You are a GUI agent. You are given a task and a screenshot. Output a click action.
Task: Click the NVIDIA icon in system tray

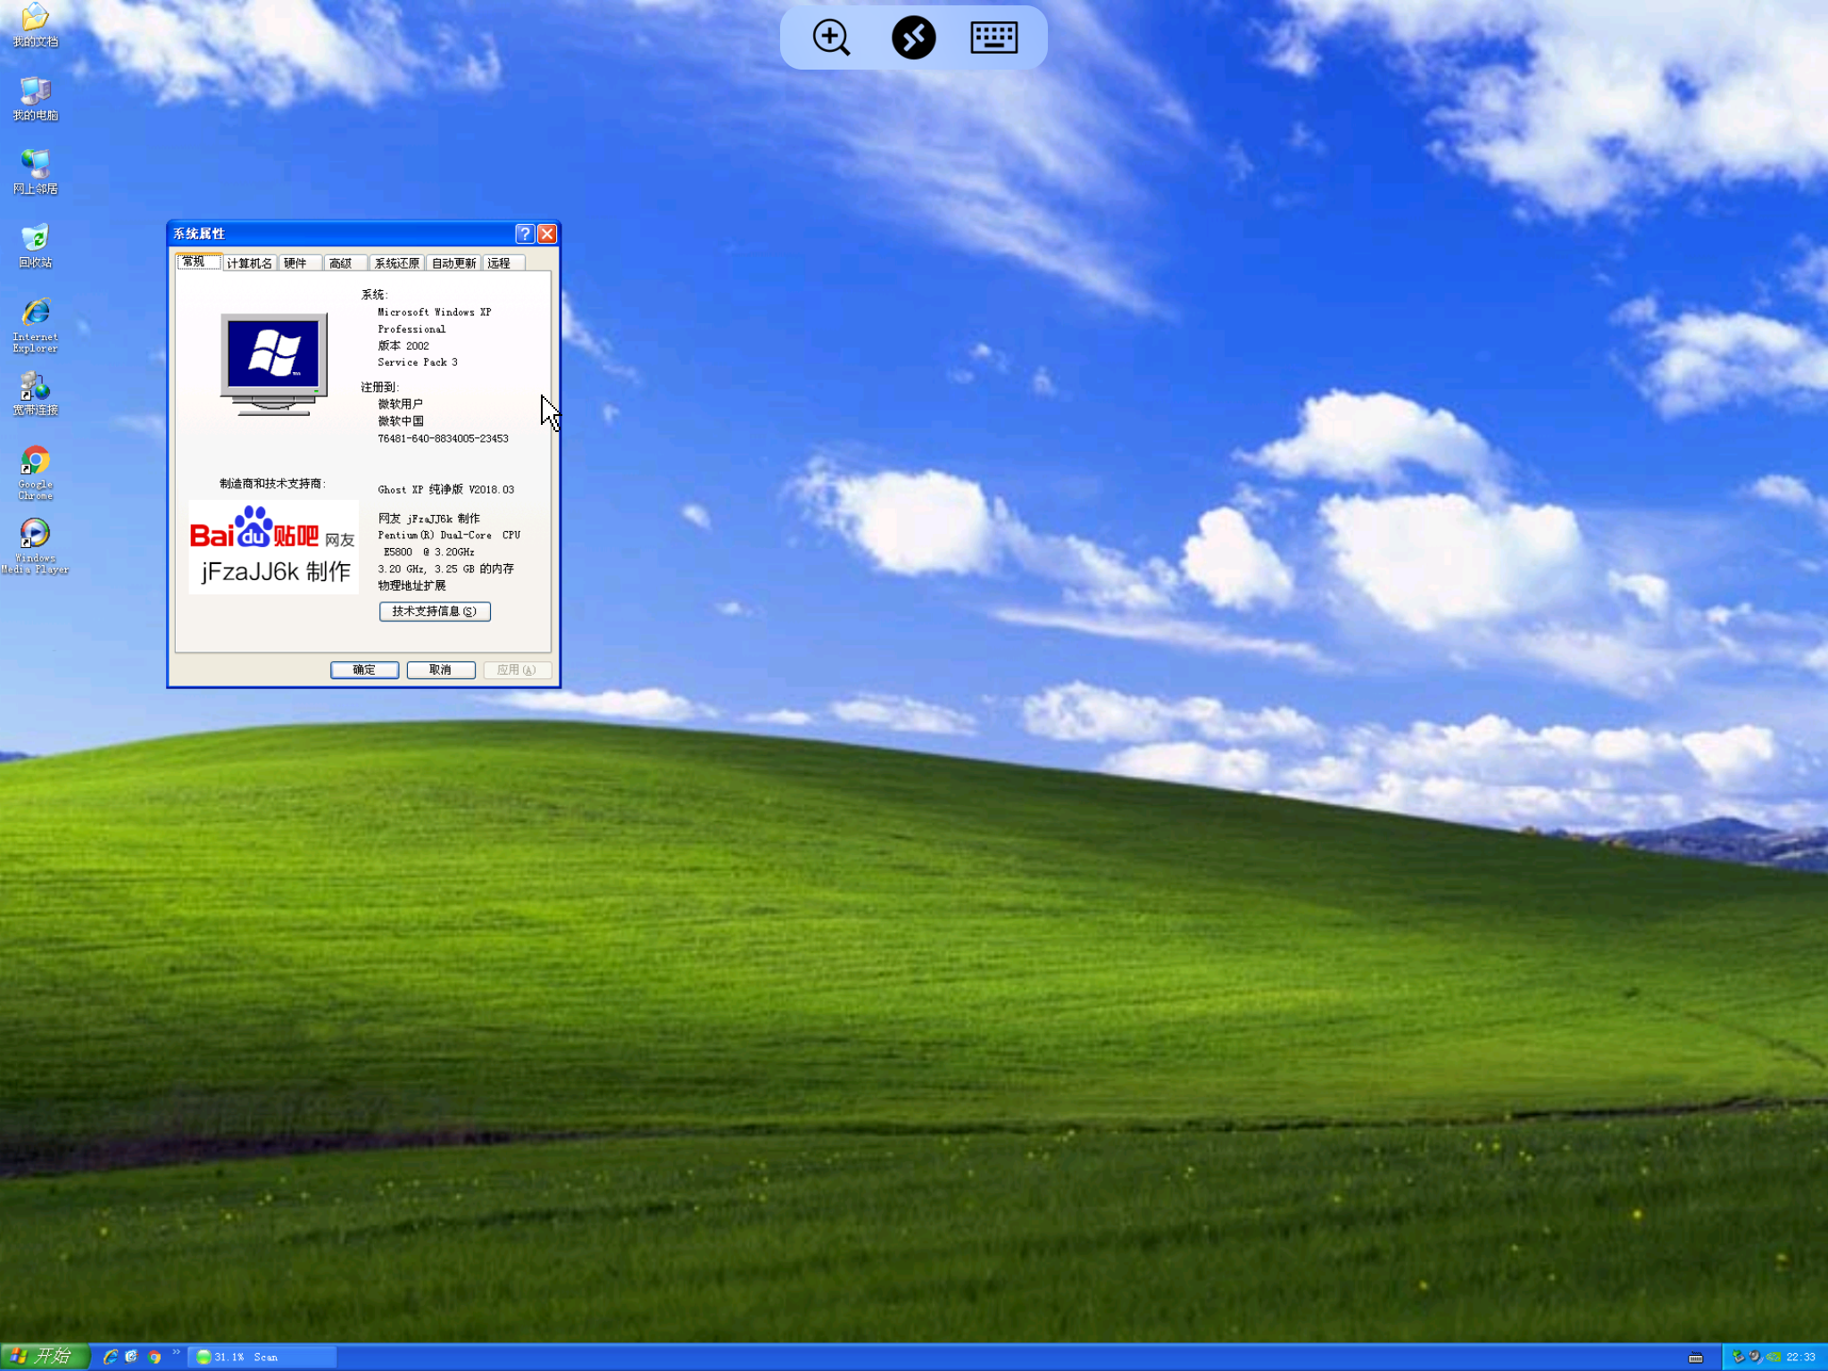tap(1774, 1357)
